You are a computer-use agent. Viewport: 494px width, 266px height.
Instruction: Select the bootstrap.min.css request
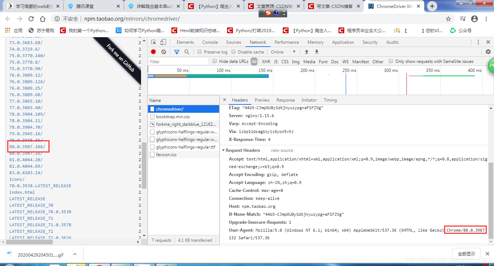point(184,117)
